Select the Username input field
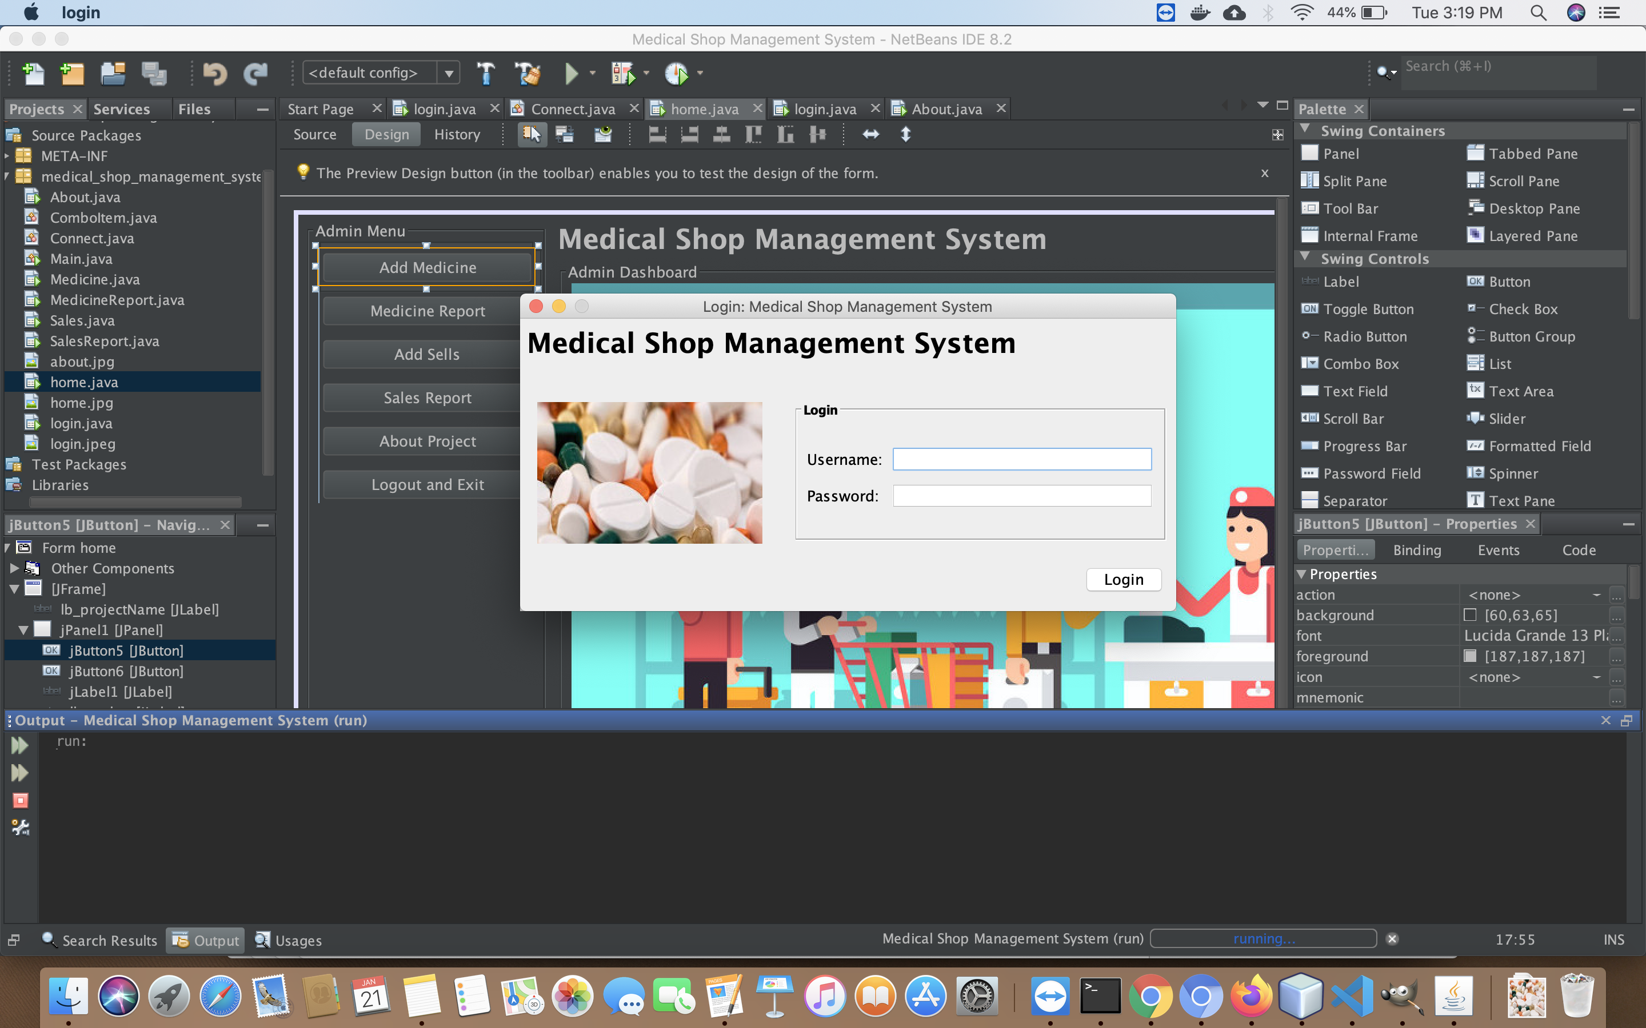The image size is (1646, 1028). coord(1021,460)
